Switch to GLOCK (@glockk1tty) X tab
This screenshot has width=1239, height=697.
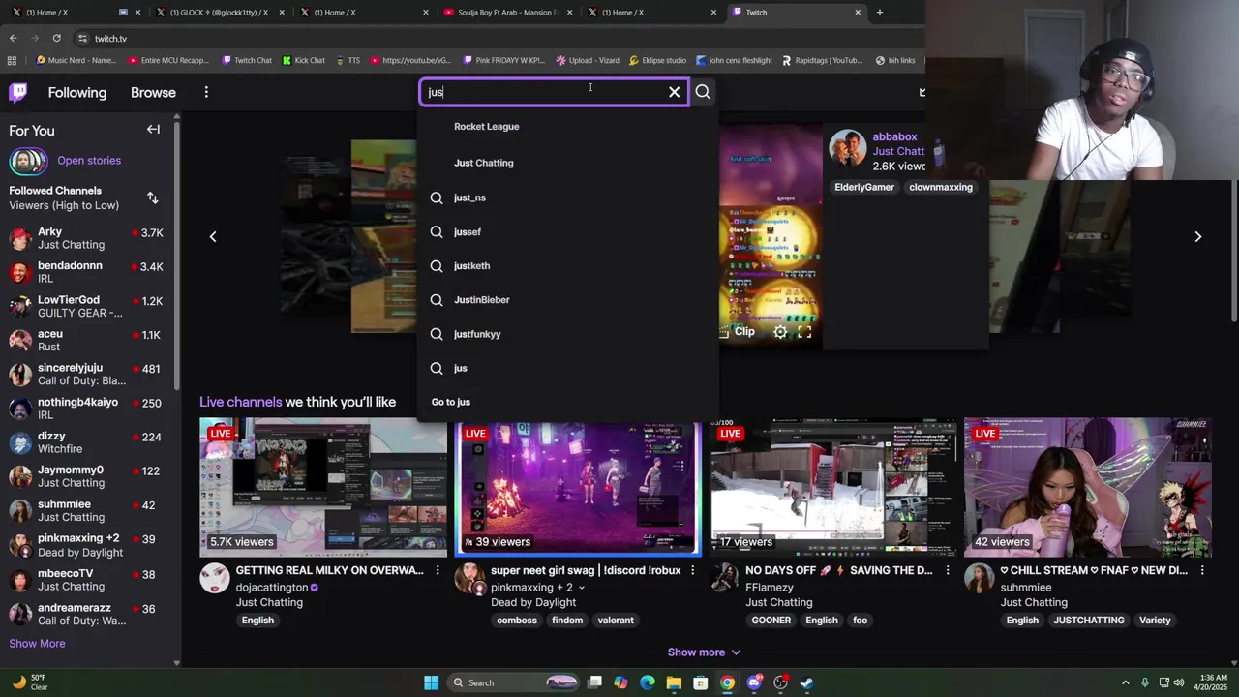click(221, 13)
